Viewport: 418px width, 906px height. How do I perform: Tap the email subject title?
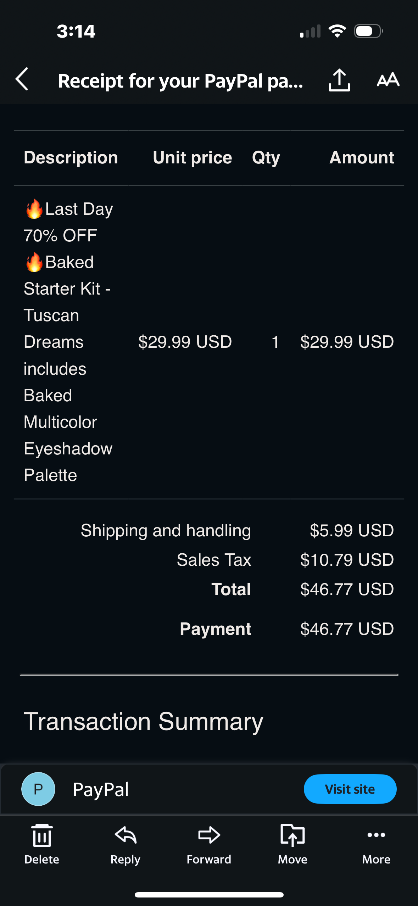pos(180,81)
